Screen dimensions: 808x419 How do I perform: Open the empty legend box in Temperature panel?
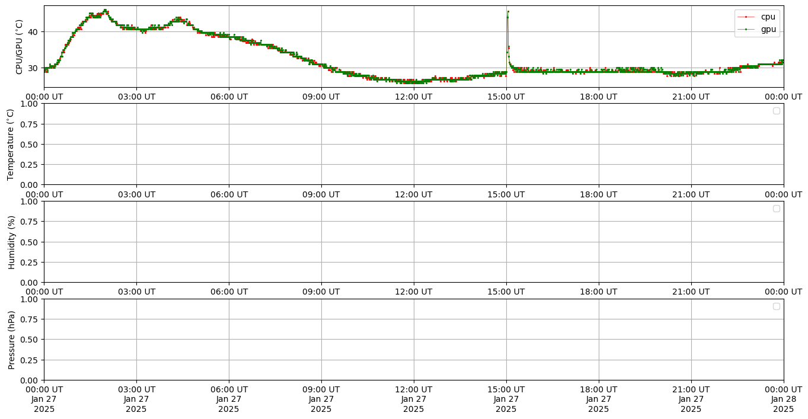pyautogui.click(x=777, y=111)
